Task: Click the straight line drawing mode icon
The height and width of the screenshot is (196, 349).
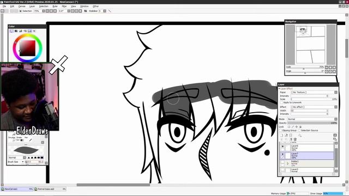Action: tap(109, 11)
